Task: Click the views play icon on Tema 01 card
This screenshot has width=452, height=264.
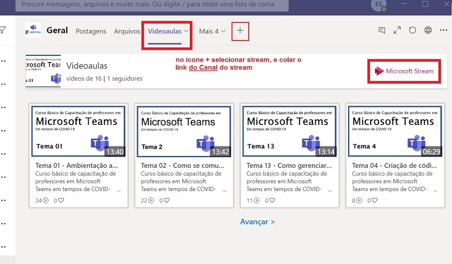Action: (46, 200)
